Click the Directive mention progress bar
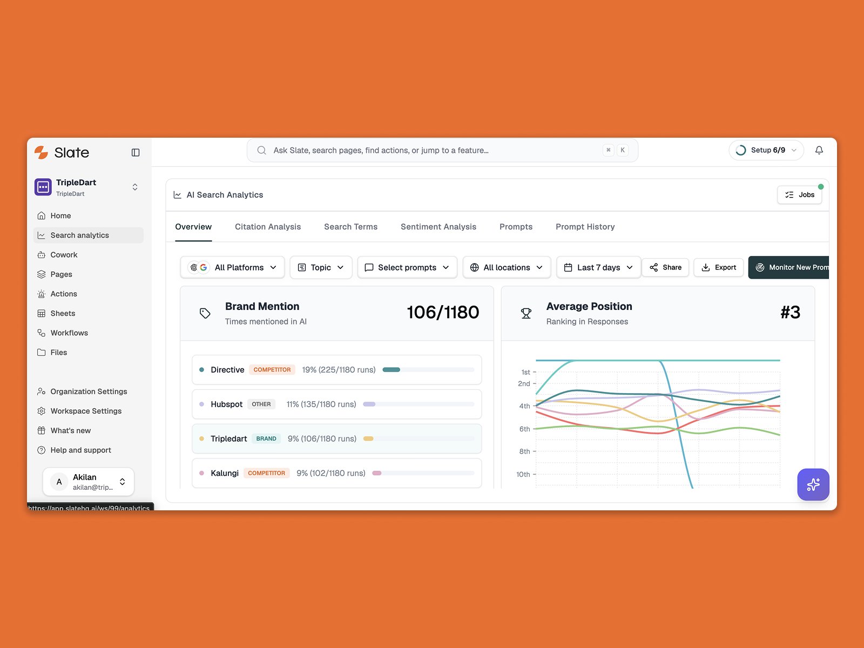This screenshot has width=864, height=648. [428, 370]
